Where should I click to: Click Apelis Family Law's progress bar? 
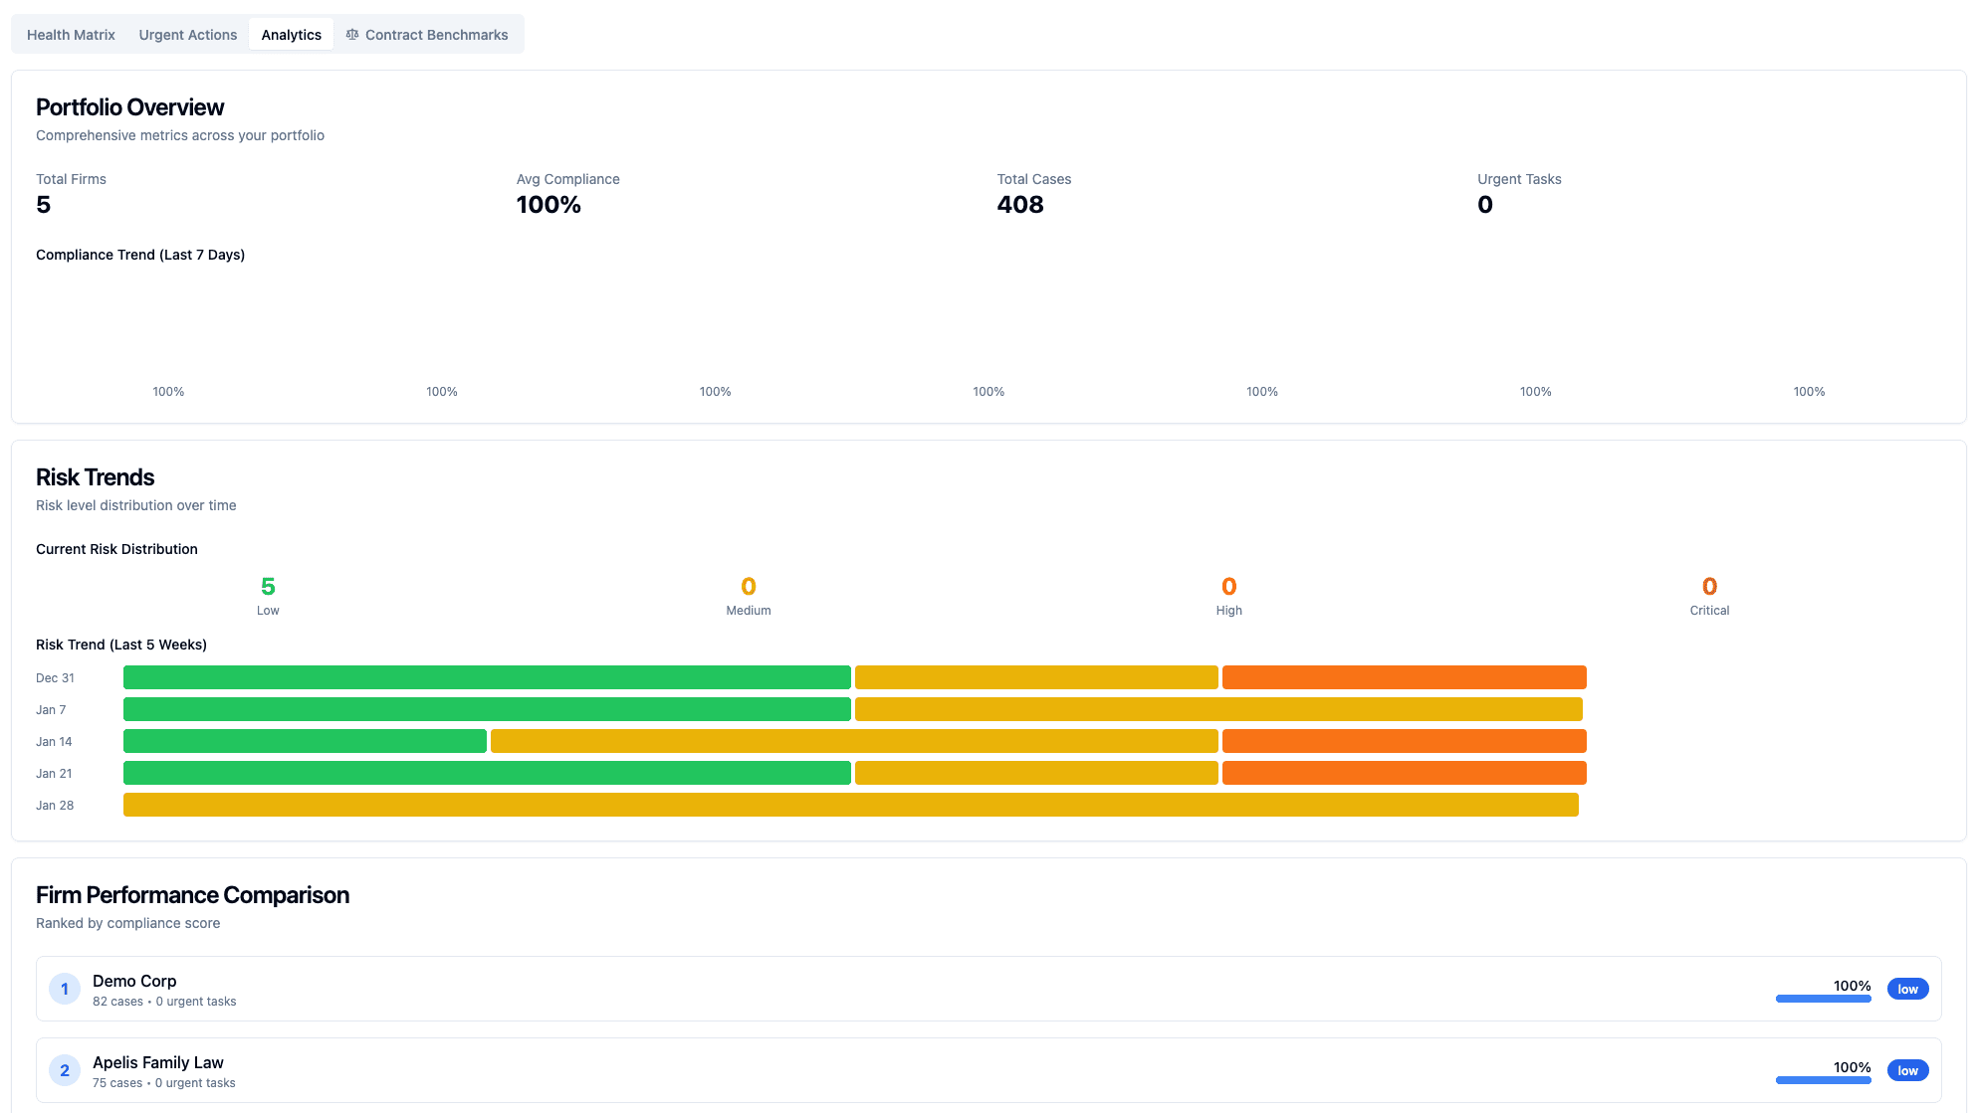pos(1823,1080)
